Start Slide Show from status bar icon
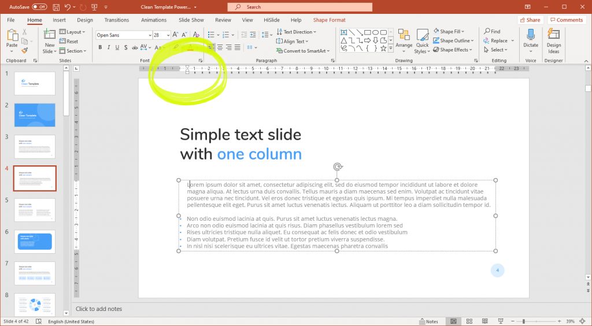The height and width of the screenshot is (326, 592). point(501,321)
